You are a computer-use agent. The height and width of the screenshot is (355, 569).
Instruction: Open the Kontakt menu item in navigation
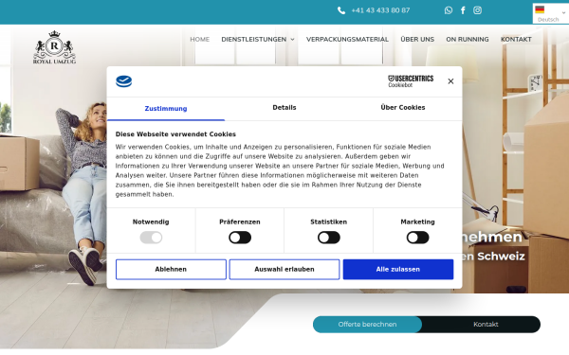point(516,39)
